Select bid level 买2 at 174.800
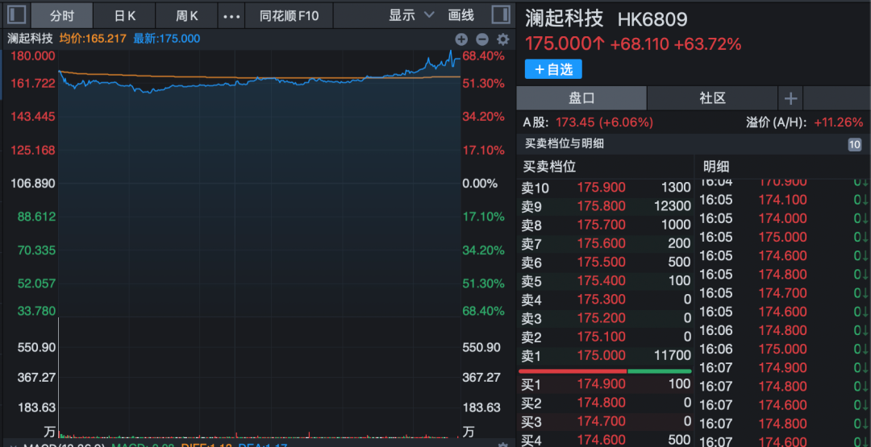This screenshot has width=871, height=447. click(x=606, y=403)
